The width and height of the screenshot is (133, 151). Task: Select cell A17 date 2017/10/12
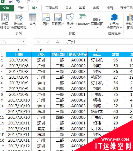click(x=19, y=146)
